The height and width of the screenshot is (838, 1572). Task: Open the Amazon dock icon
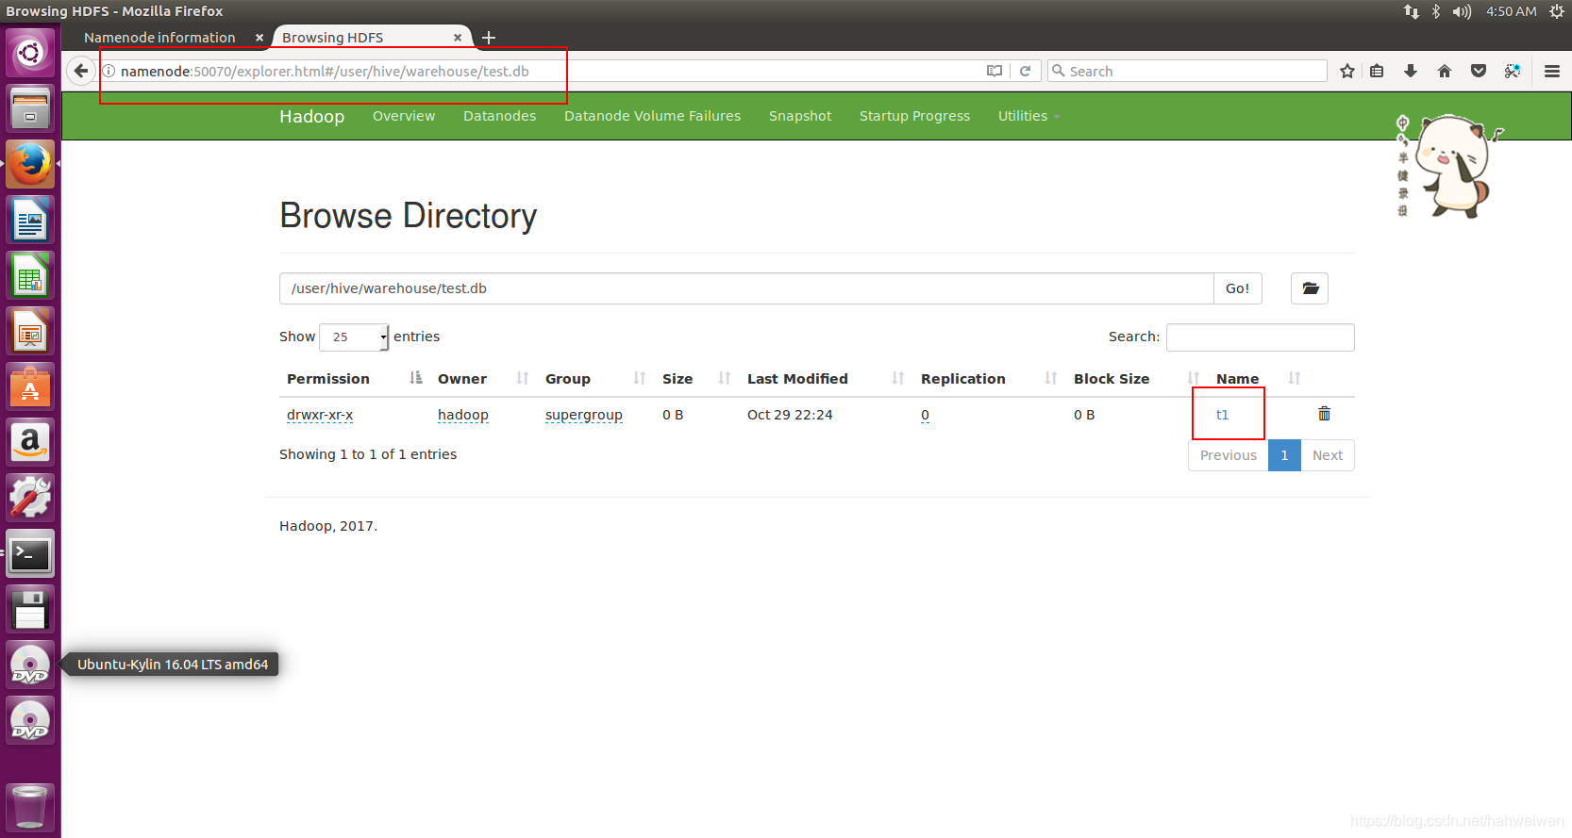[x=30, y=442]
